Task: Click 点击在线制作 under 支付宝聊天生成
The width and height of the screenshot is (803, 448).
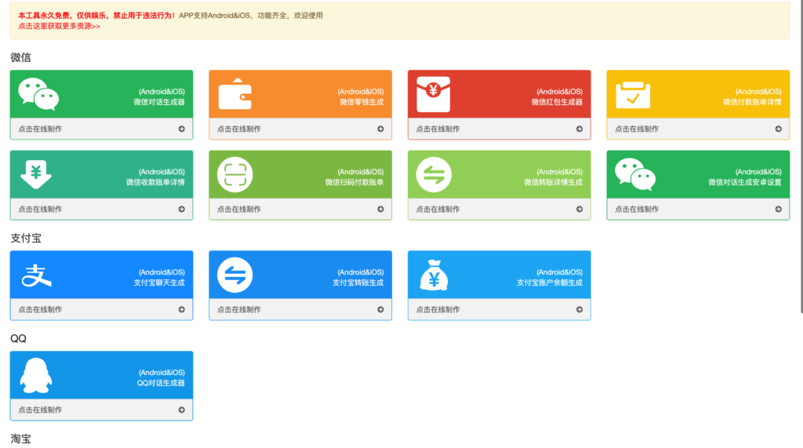Action: click(40, 310)
